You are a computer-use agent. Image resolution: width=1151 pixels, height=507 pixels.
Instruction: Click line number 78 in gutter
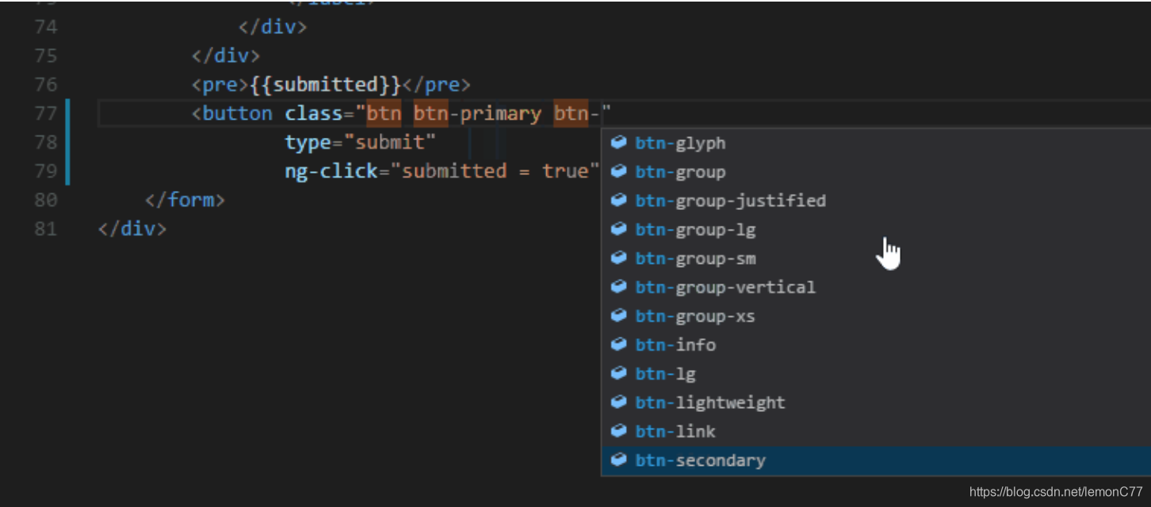tap(46, 142)
